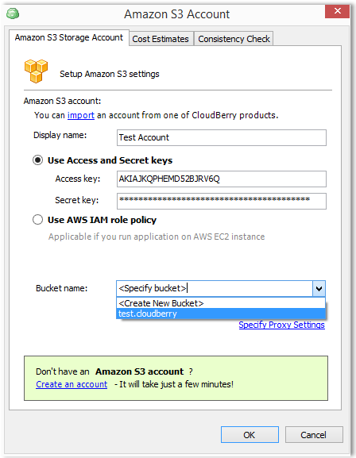Click into the Secret key field

pyautogui.click(x=222, y=201)
